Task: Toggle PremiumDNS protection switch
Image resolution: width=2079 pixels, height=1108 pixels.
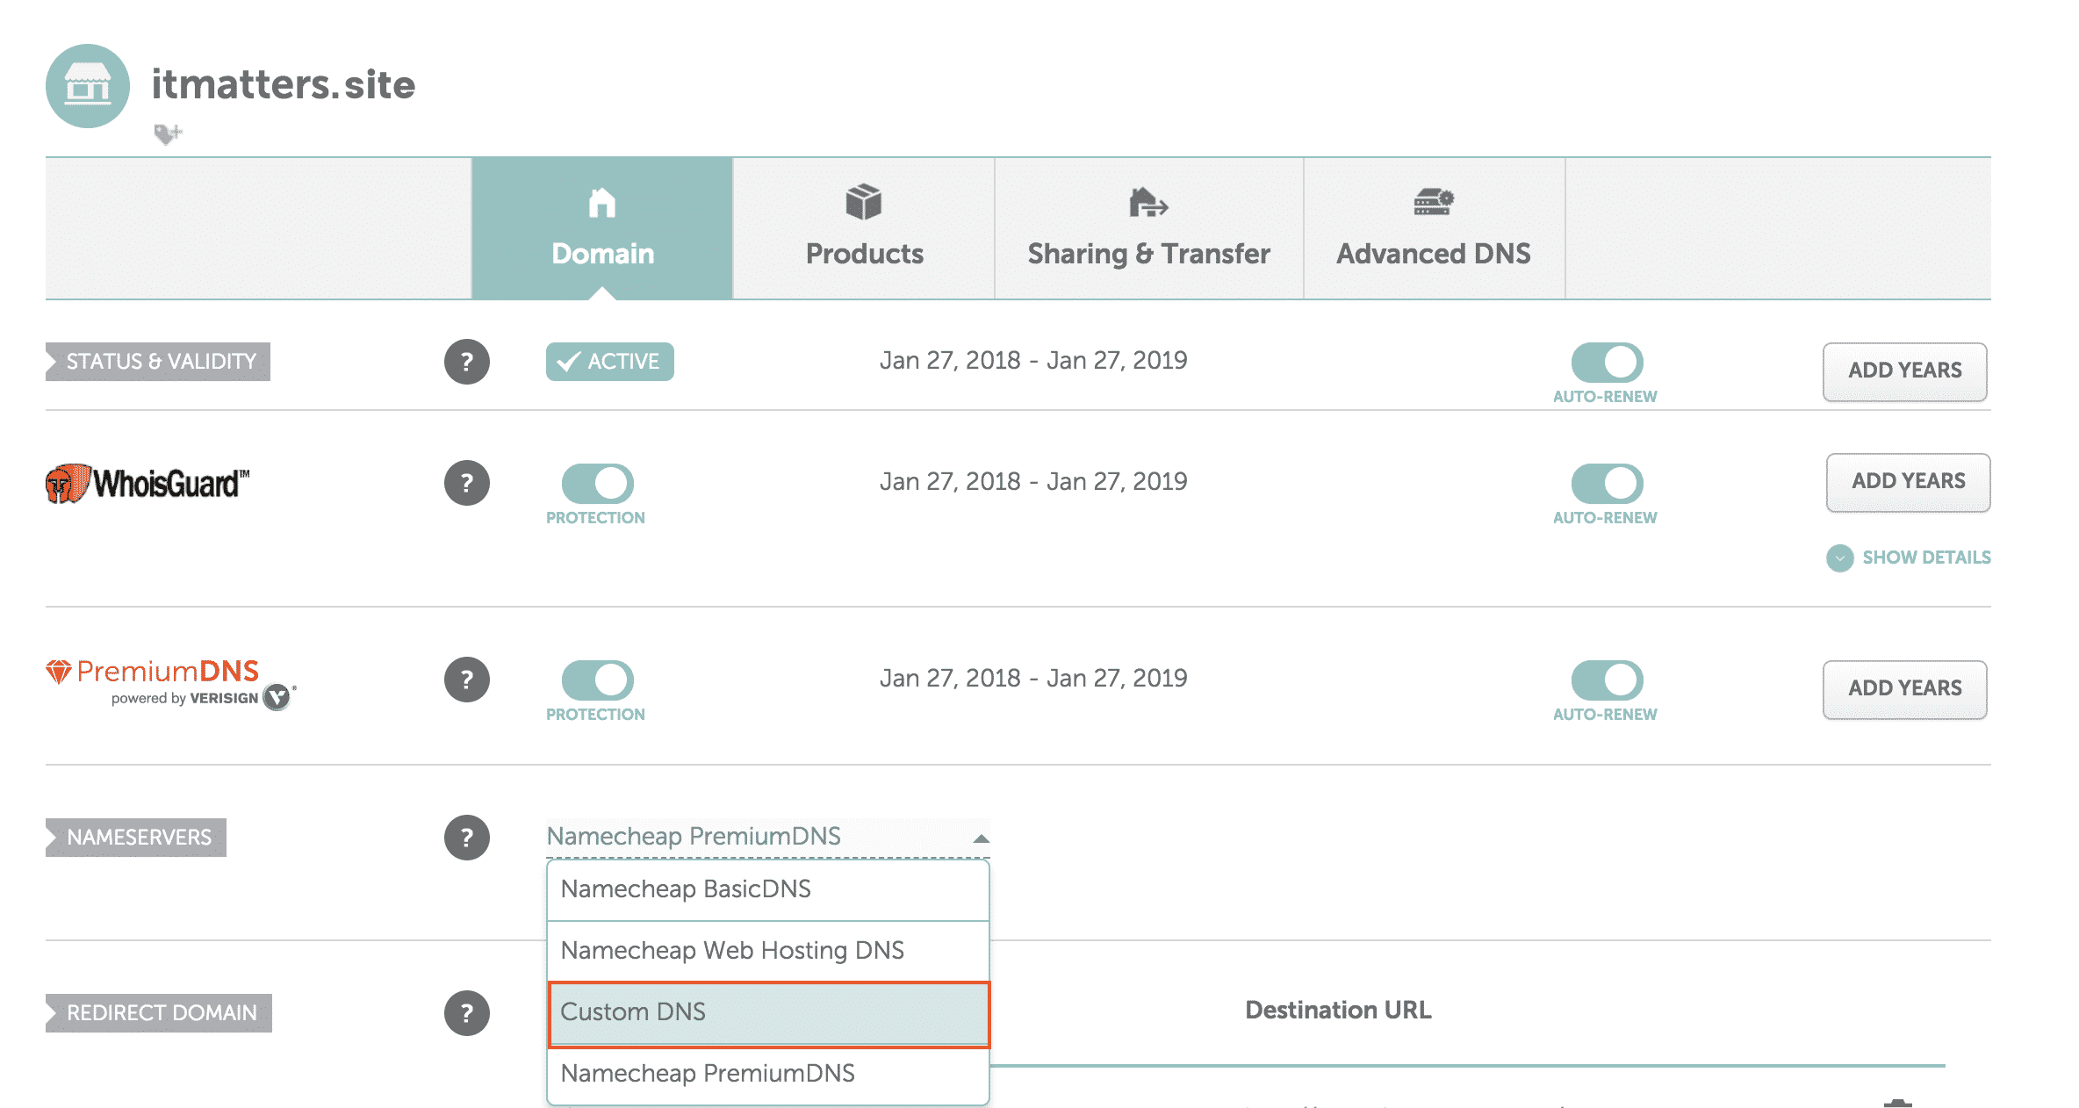Action: [x=598, y=680]
